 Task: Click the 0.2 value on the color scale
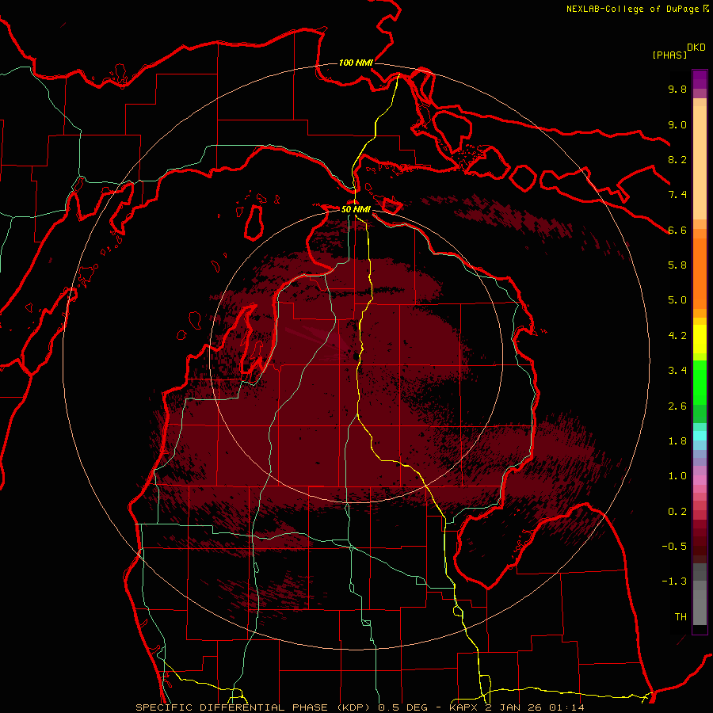(x=677, y=511)
